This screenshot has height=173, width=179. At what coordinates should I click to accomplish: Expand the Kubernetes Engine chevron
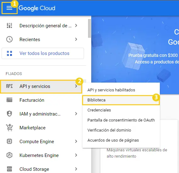(x=76, y=155)
